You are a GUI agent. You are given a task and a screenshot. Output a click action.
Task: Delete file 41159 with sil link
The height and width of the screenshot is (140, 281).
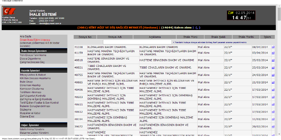(x=273, y=53)
